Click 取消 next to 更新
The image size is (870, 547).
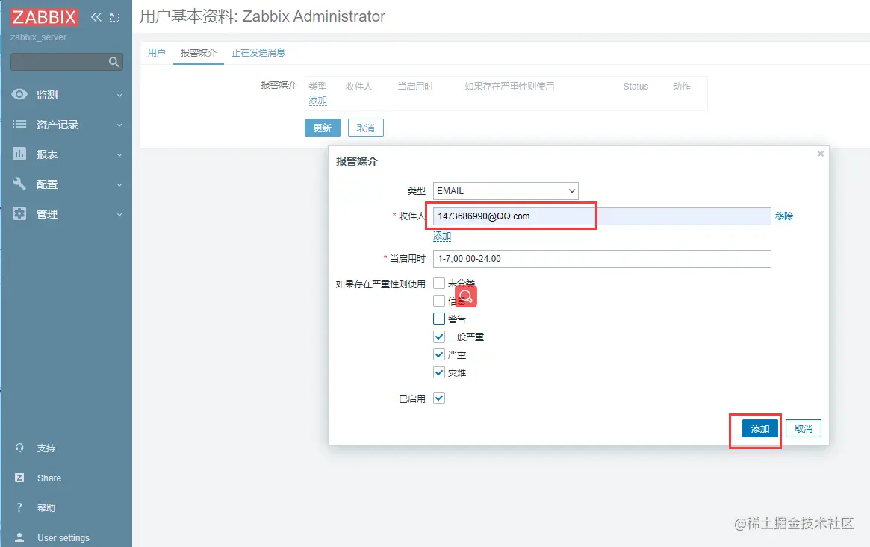pyautogui.click(x=366, y=128)
